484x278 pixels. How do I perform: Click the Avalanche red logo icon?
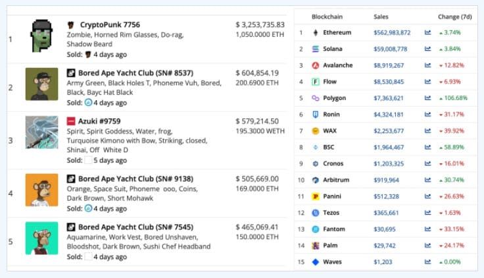click(x=315, y=65)
